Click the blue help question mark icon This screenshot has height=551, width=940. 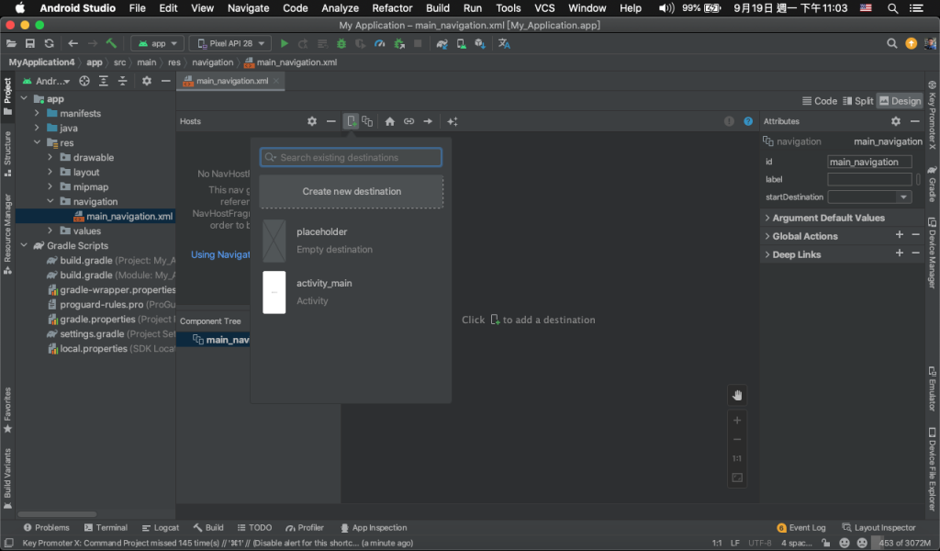coord(748,121)
